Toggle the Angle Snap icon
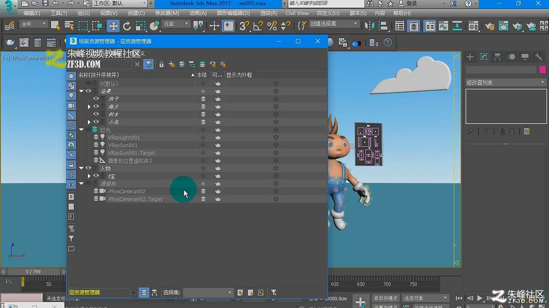The image size is (549, 308). 258,26
